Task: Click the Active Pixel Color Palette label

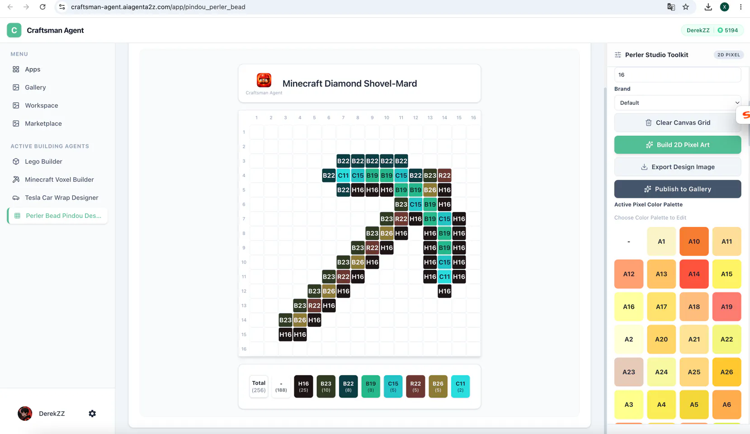Action: (x=648, y=204)
